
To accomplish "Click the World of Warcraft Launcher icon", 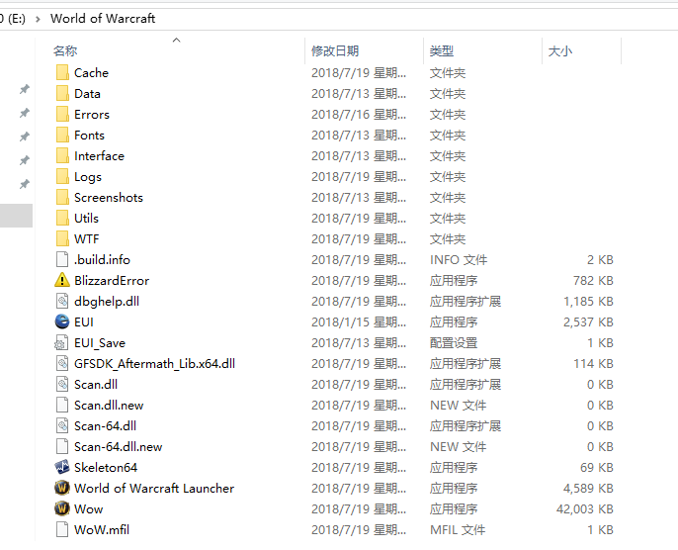I will (62, 488).
